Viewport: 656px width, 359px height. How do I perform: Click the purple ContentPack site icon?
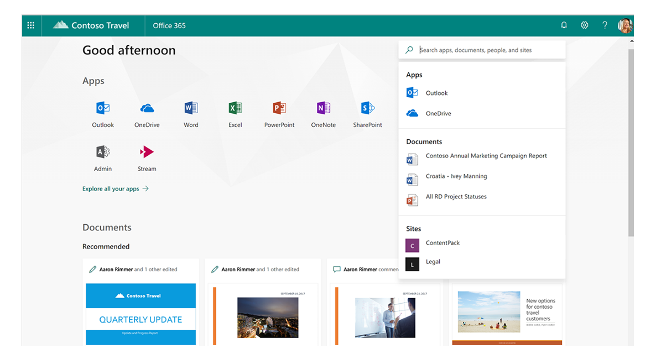tap(413, 245)
